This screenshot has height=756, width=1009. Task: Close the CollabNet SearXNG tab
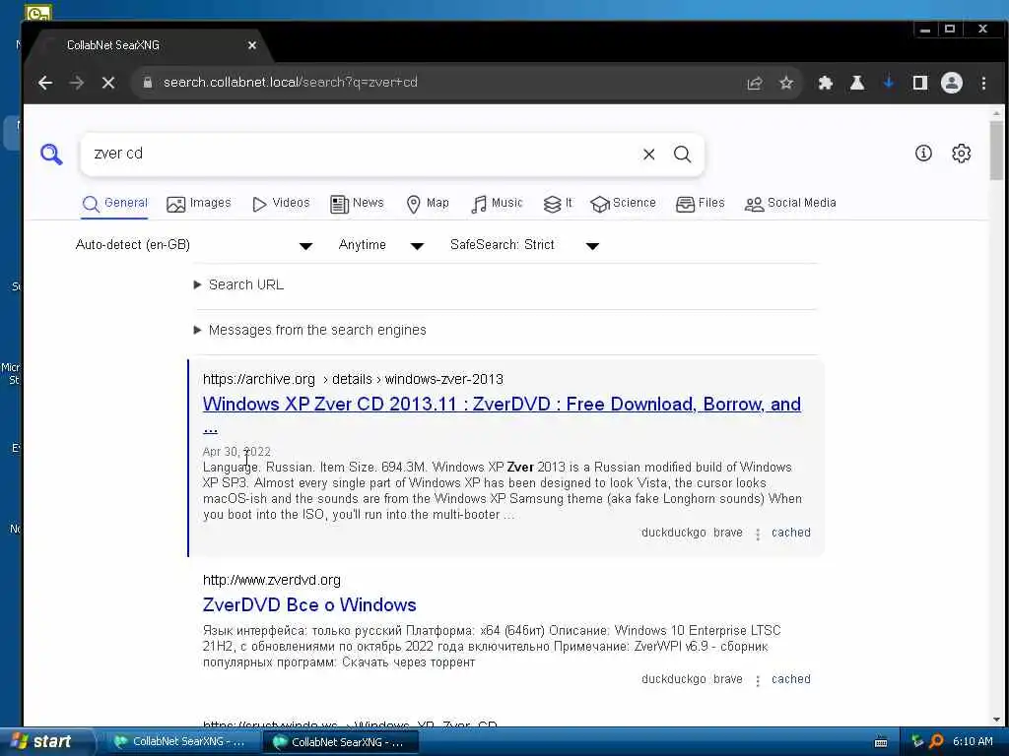[252, 45]
